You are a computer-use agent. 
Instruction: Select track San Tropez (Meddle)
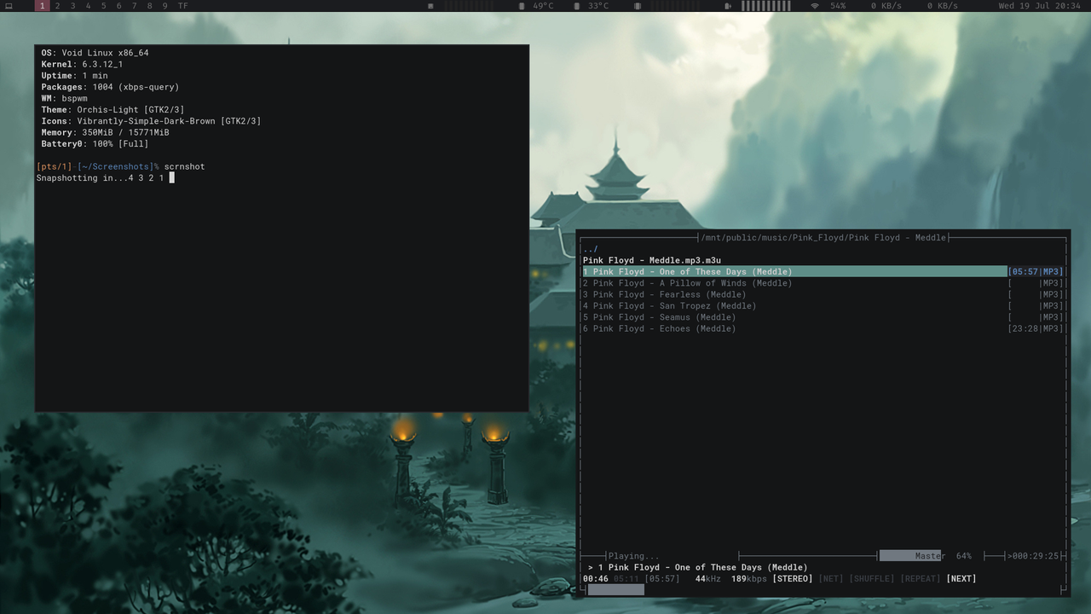[x=669, y=305]
